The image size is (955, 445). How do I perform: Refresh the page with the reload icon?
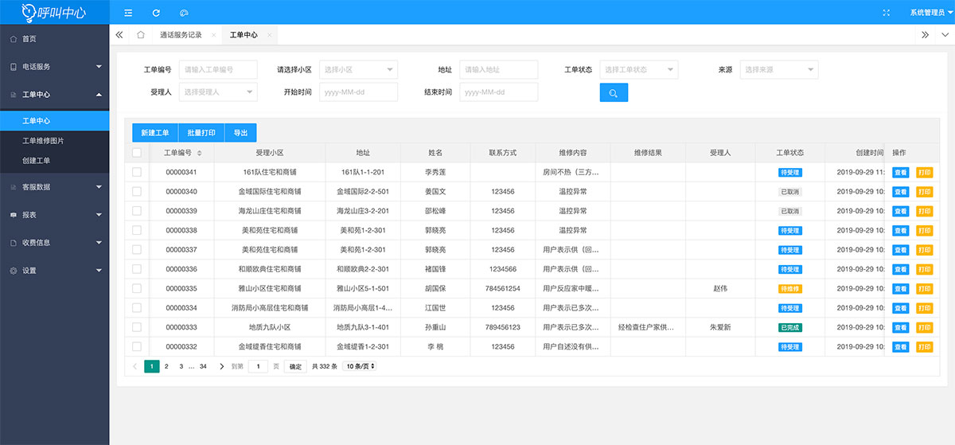point(156,13)
